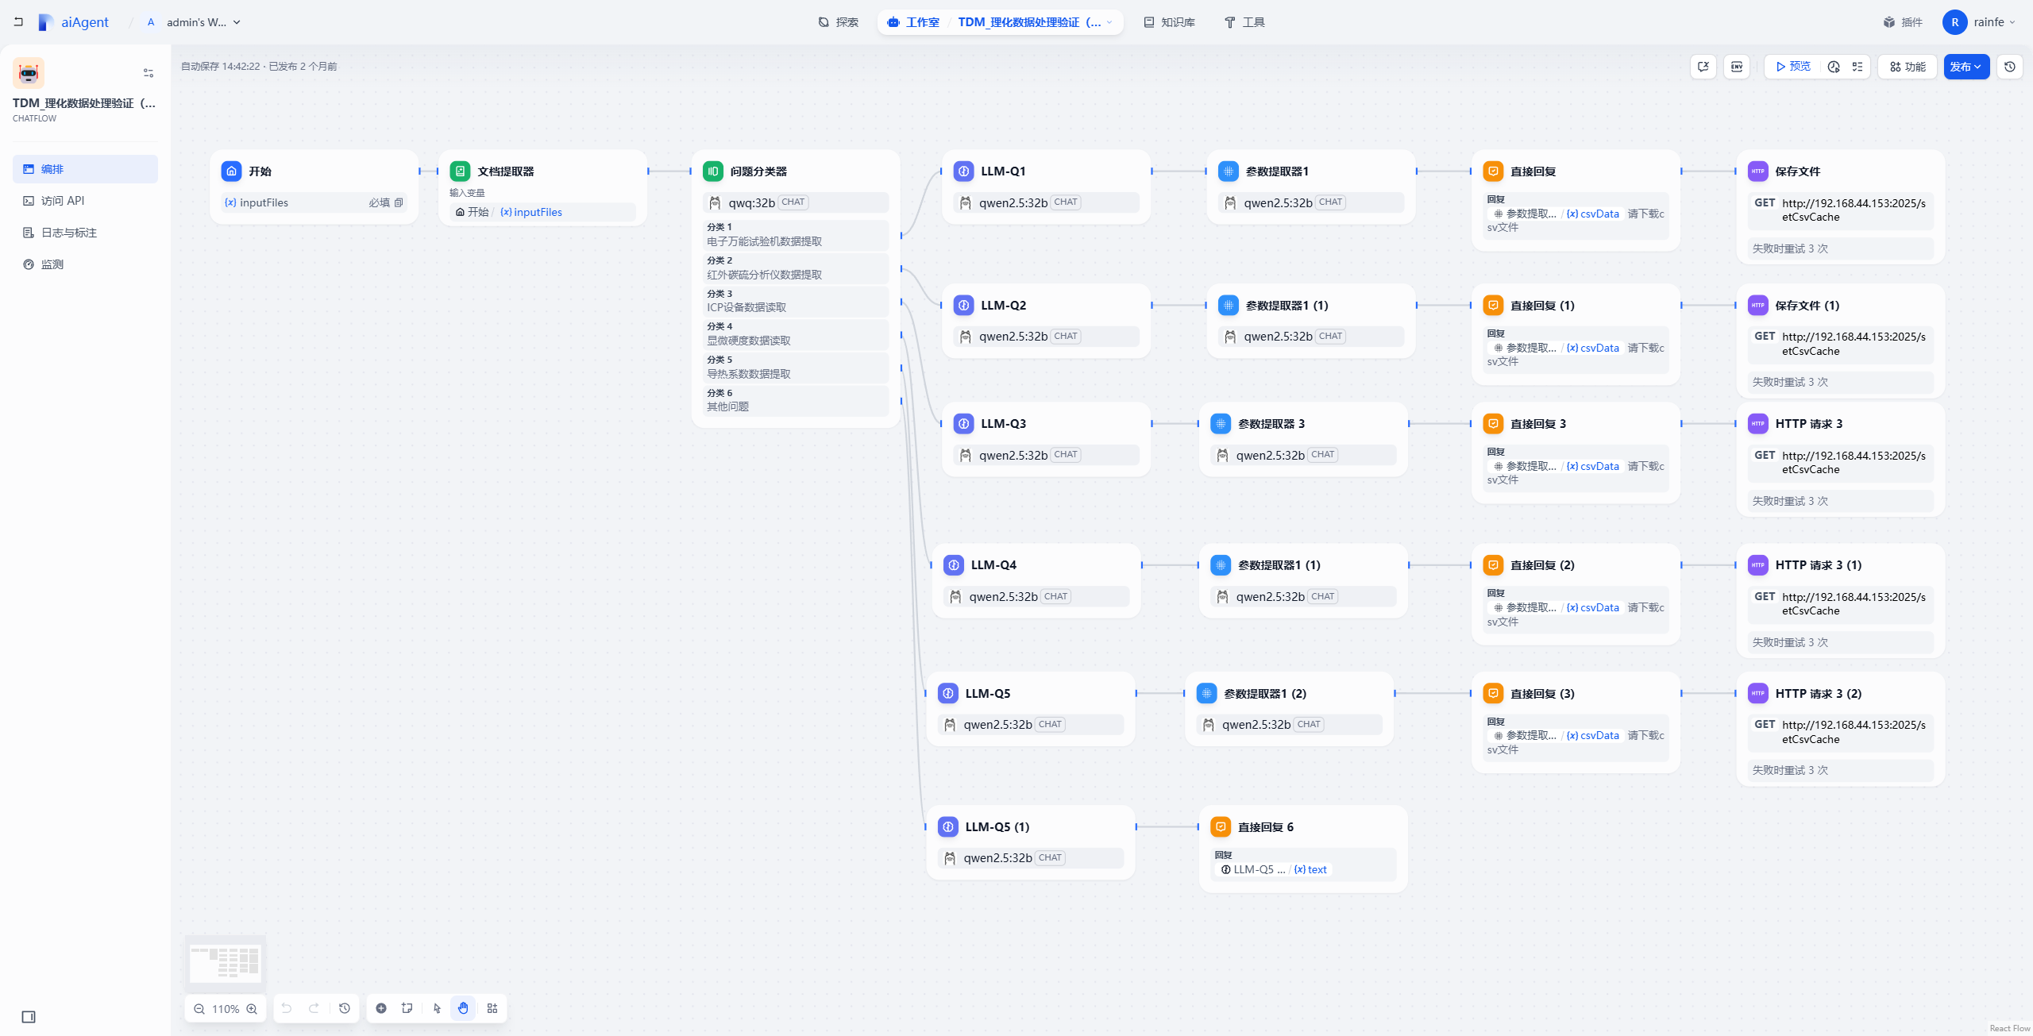Image resolution: width=2033 pixels, height=1036 pixels.
Task: Switch to the 知识库 tab
Action: pos(1169,22)
